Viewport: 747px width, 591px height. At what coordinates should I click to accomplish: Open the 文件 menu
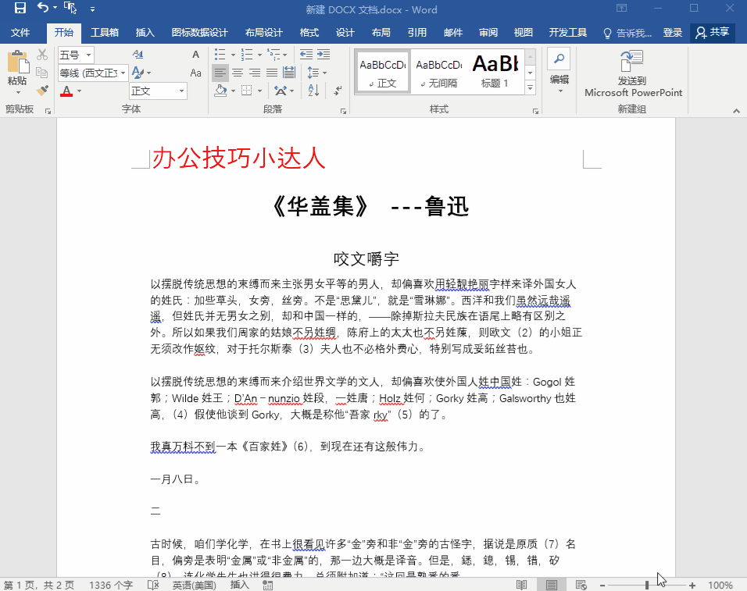click(x=20, y=33)
